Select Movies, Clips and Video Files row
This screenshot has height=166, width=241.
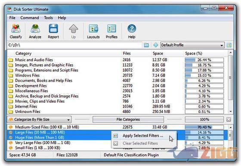117,101
